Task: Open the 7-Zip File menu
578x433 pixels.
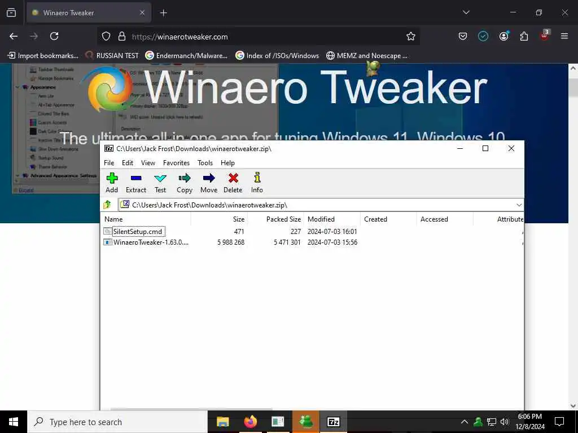Action: (x=109, y=163)
